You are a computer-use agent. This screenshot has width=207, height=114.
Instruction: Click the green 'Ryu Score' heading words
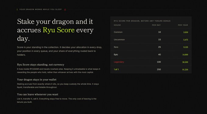click(x=59, y=30)
